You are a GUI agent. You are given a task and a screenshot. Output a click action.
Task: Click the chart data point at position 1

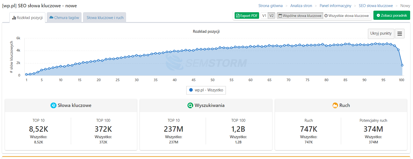point(26,74)
